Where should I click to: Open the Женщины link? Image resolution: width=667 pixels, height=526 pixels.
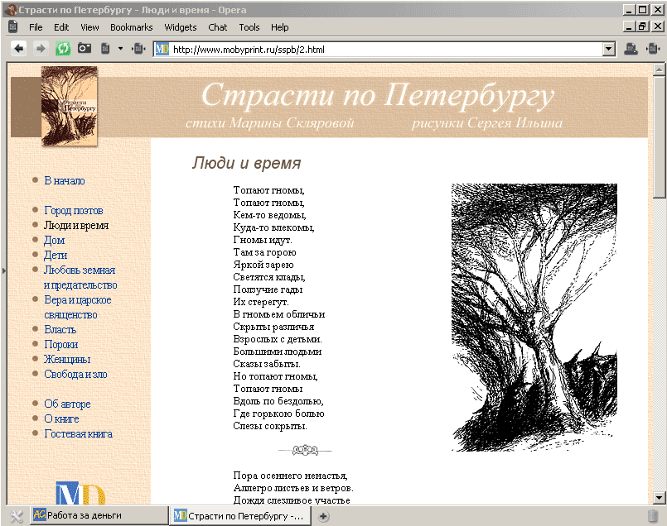67,360
